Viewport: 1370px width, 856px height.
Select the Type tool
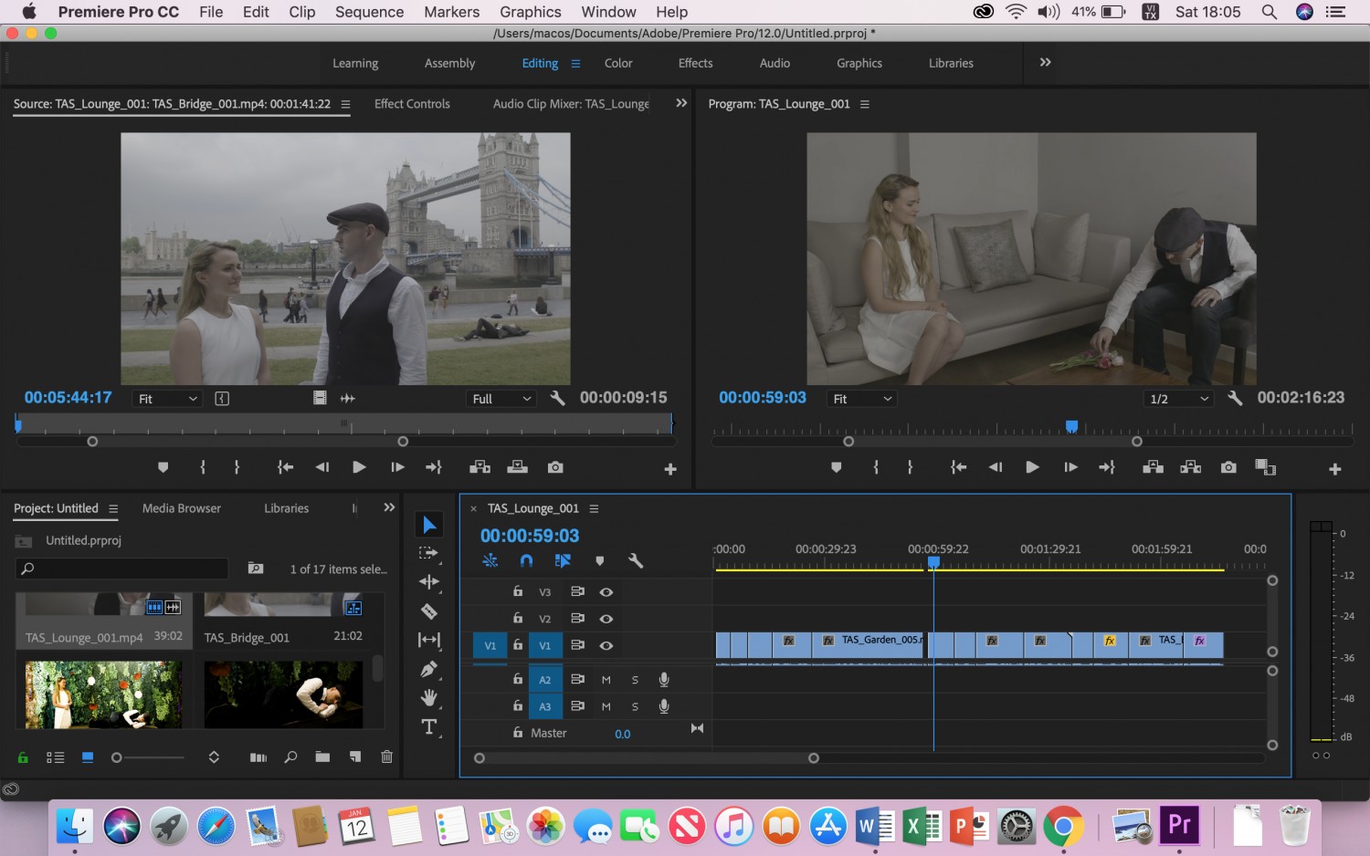coord(429,726)
